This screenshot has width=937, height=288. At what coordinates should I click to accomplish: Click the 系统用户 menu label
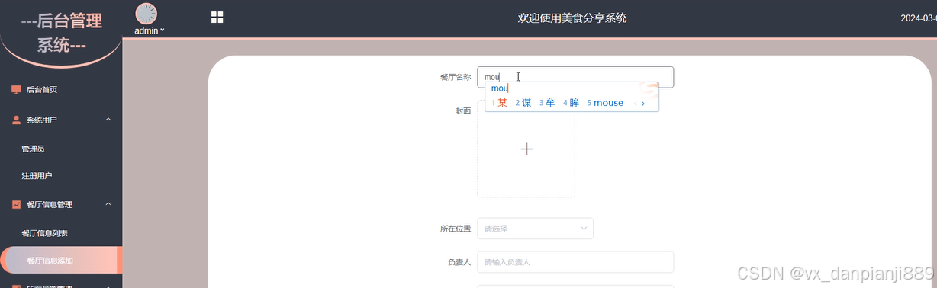(41, 120)
